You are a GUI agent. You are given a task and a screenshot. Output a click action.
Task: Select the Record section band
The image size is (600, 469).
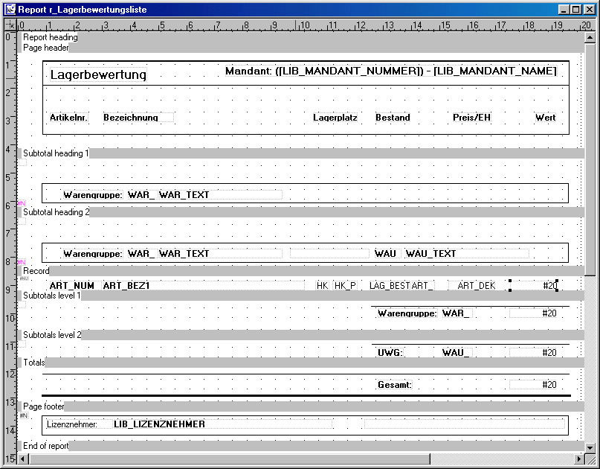(36, 271)
